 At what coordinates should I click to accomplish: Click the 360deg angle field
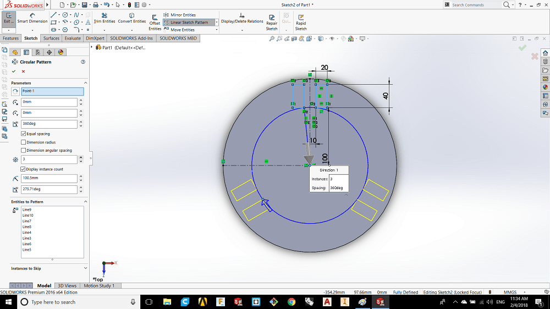[x=49, y=124]
